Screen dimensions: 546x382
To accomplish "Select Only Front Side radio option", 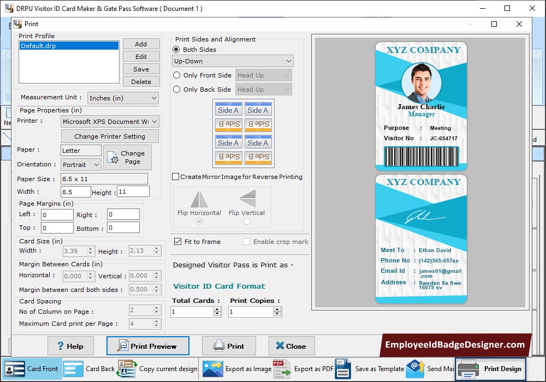I will tap(176, 75).
